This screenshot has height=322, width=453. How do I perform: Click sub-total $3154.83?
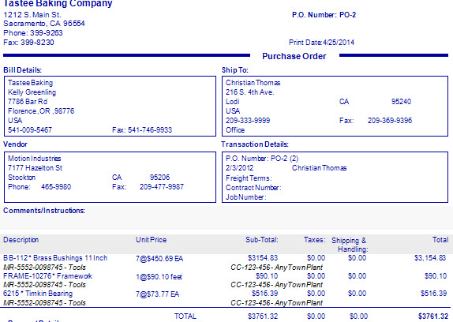point(263,258)
